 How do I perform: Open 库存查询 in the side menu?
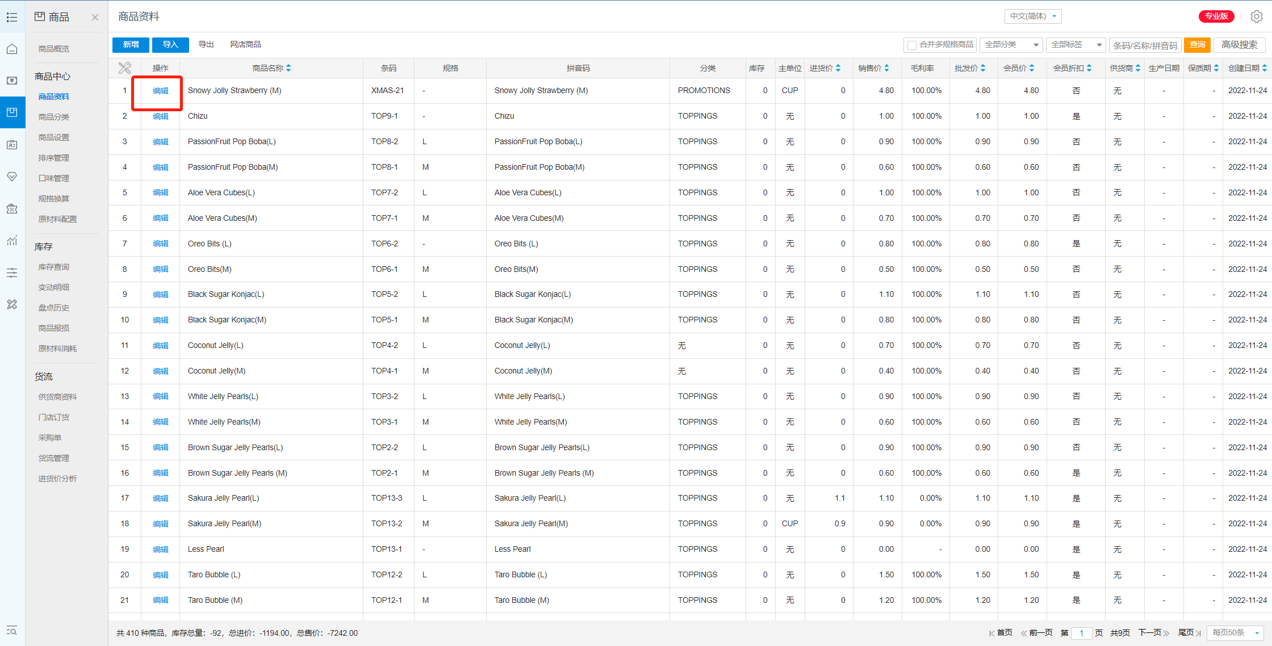(54, 267)
